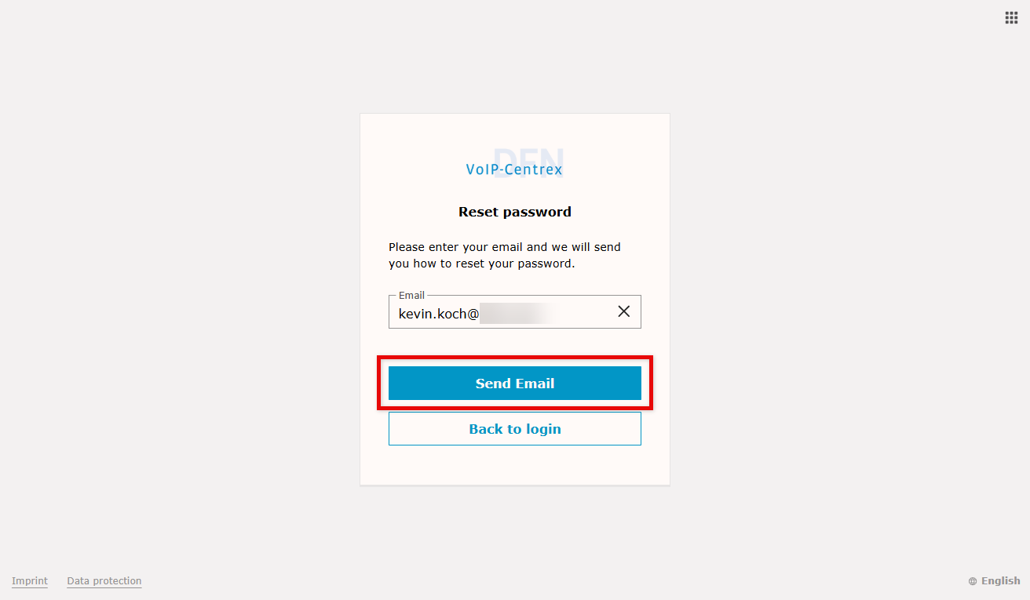
Task: Click empty card area below Back to login
Action: 515,466
